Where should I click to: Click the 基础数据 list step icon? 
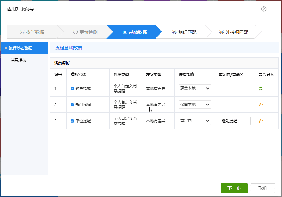point(125,32)
